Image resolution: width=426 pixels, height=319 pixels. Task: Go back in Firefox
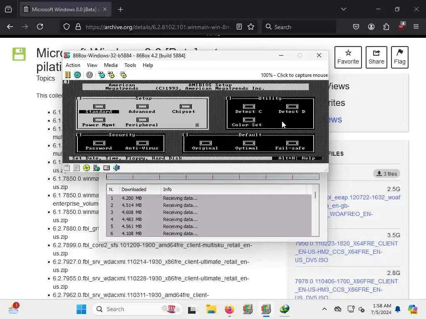coord(10,27)
